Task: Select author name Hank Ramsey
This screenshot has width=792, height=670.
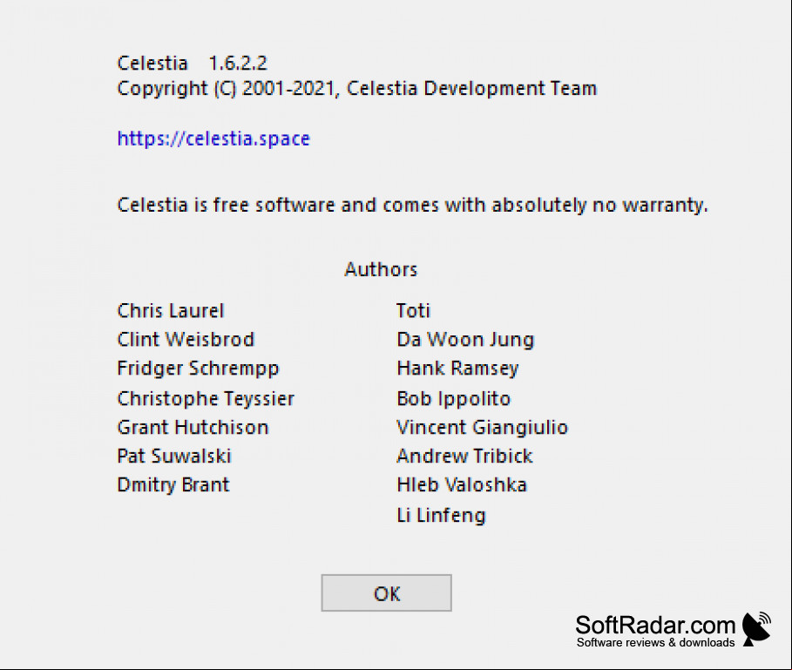Action: click(x=457, y=369)
